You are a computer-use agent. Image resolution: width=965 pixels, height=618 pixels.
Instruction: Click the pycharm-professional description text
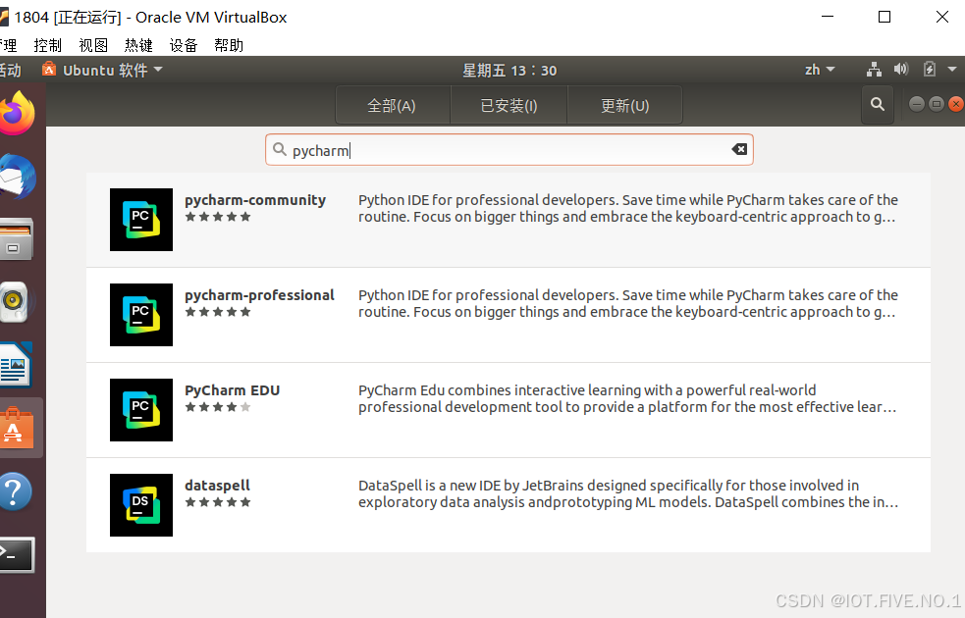(627, 304)
